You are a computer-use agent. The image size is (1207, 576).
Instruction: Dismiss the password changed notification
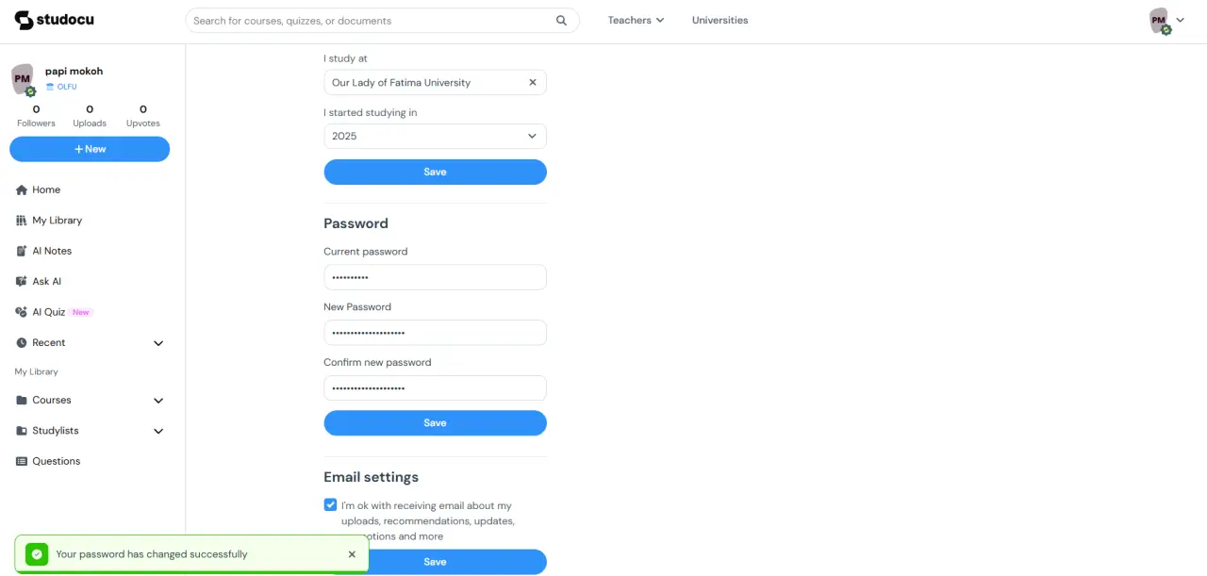click(352, 554)
